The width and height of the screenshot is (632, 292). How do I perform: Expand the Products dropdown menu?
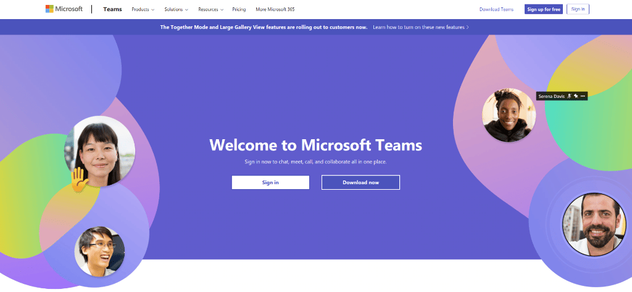[x=143, y=9]
